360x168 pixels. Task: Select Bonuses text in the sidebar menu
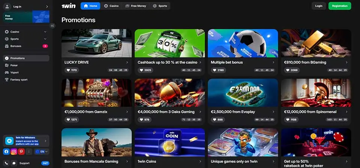click(x=16, y=46)
